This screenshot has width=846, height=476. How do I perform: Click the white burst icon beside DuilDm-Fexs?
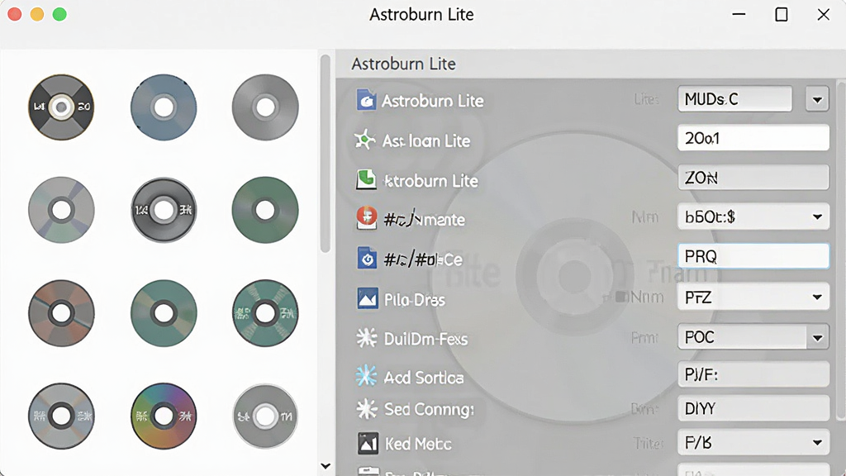367,338
